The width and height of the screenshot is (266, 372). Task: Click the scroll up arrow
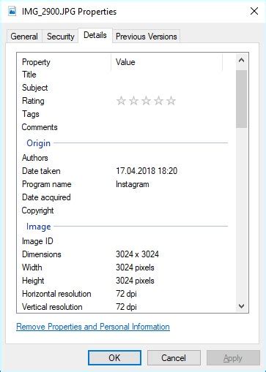coord(241,60)
